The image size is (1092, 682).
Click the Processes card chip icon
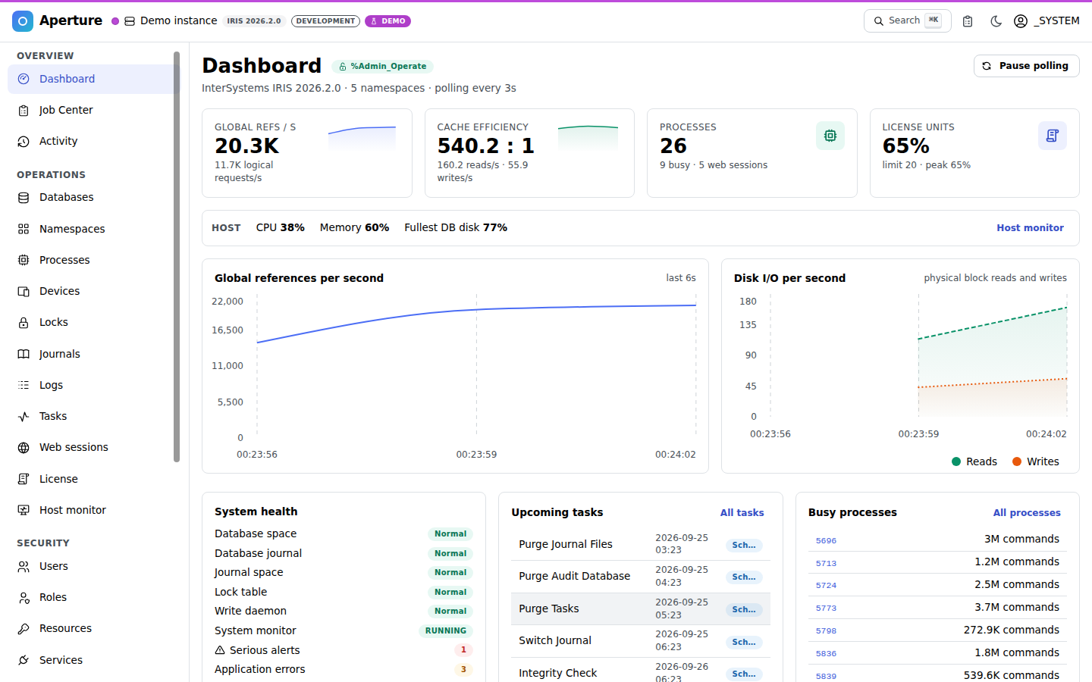(x=830, y=136)
